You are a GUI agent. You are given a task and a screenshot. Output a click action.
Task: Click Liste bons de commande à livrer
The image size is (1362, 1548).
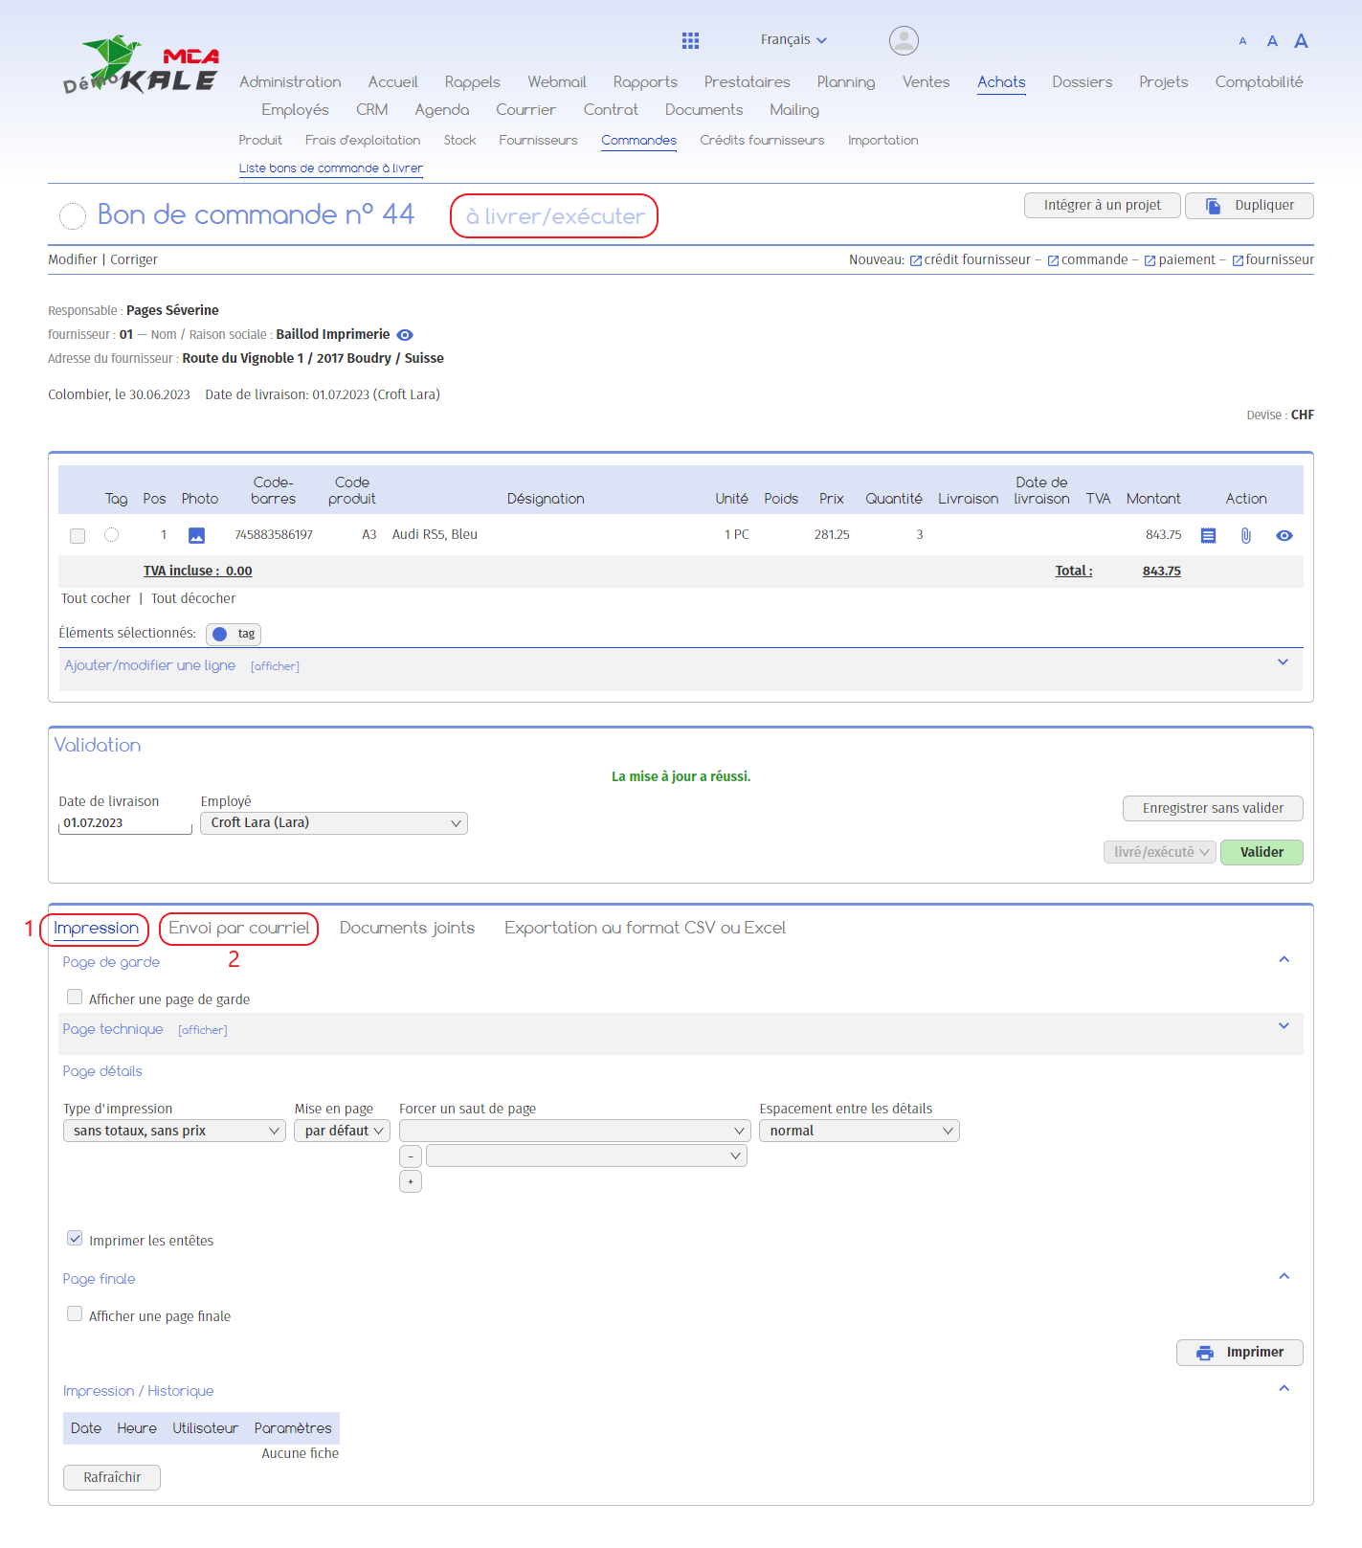330,168
